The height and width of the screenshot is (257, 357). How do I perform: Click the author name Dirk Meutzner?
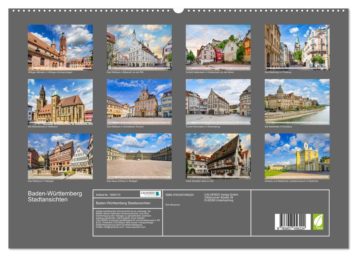[x=173, y=204]
